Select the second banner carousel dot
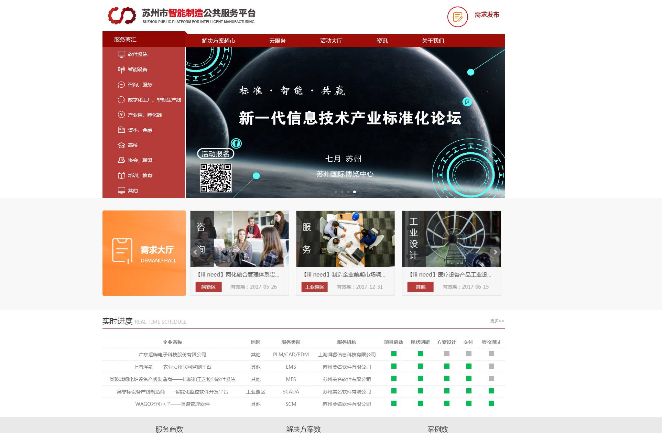Viewport: 662px width, 433px height. point(342,192)
